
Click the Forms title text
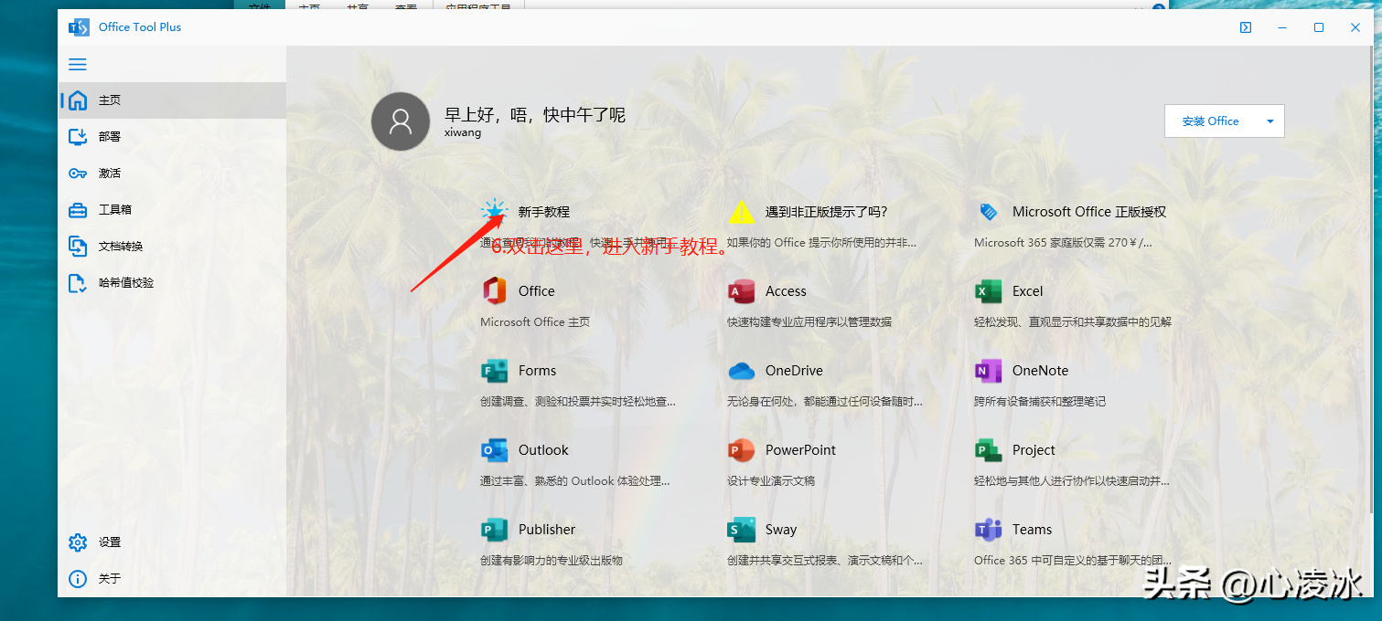click(537, 371)
